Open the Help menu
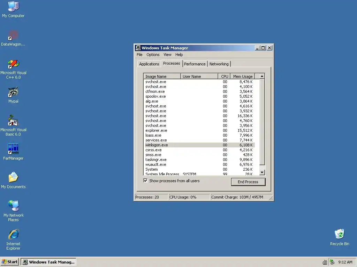Image resolution: width=357 pixels, height=267 pixels. (x=179, y=55)
